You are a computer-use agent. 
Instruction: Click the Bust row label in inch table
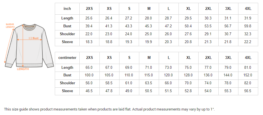67,26
